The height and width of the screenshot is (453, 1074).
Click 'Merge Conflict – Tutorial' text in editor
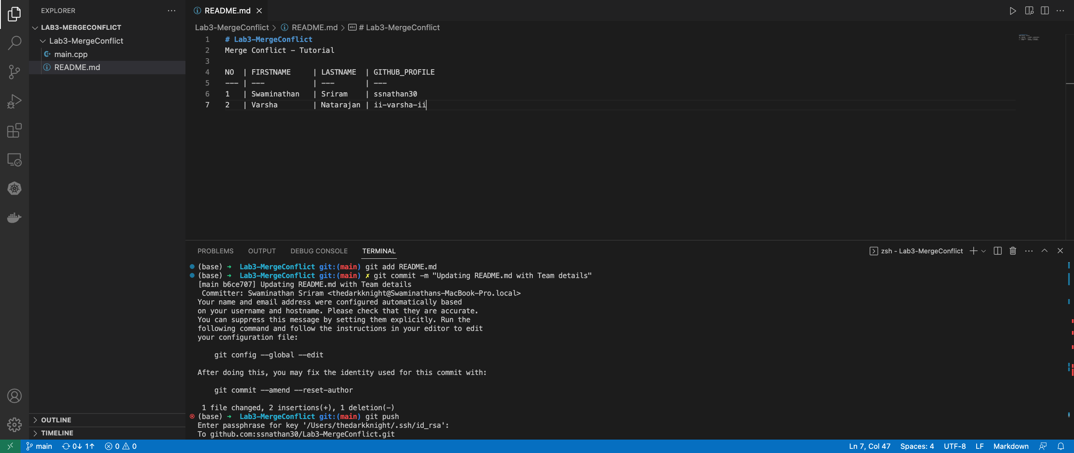tap(279, 50)
